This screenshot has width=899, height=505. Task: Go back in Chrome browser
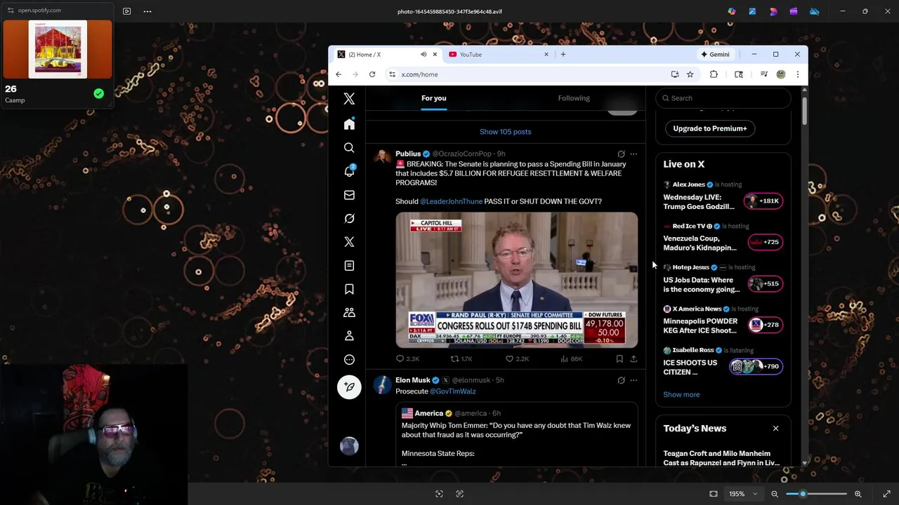click(x=339, y=74)
